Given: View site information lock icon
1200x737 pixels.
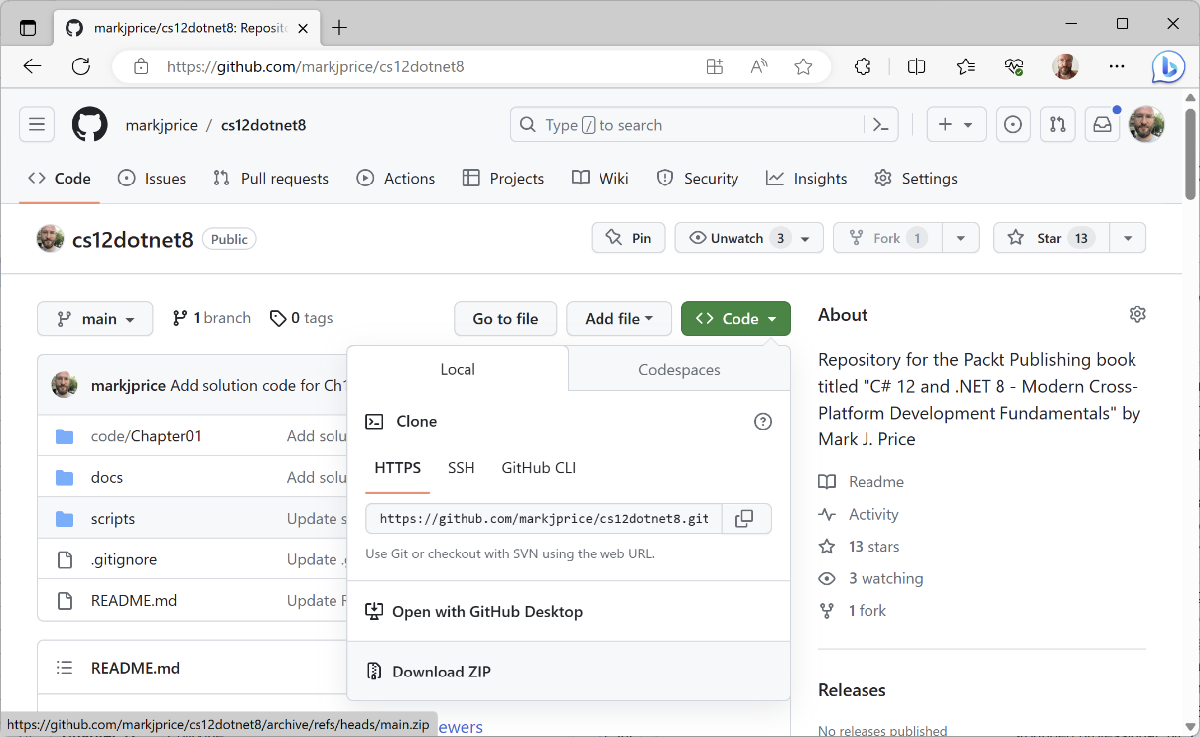Looking at the screenshot, I should coord(141,66).
